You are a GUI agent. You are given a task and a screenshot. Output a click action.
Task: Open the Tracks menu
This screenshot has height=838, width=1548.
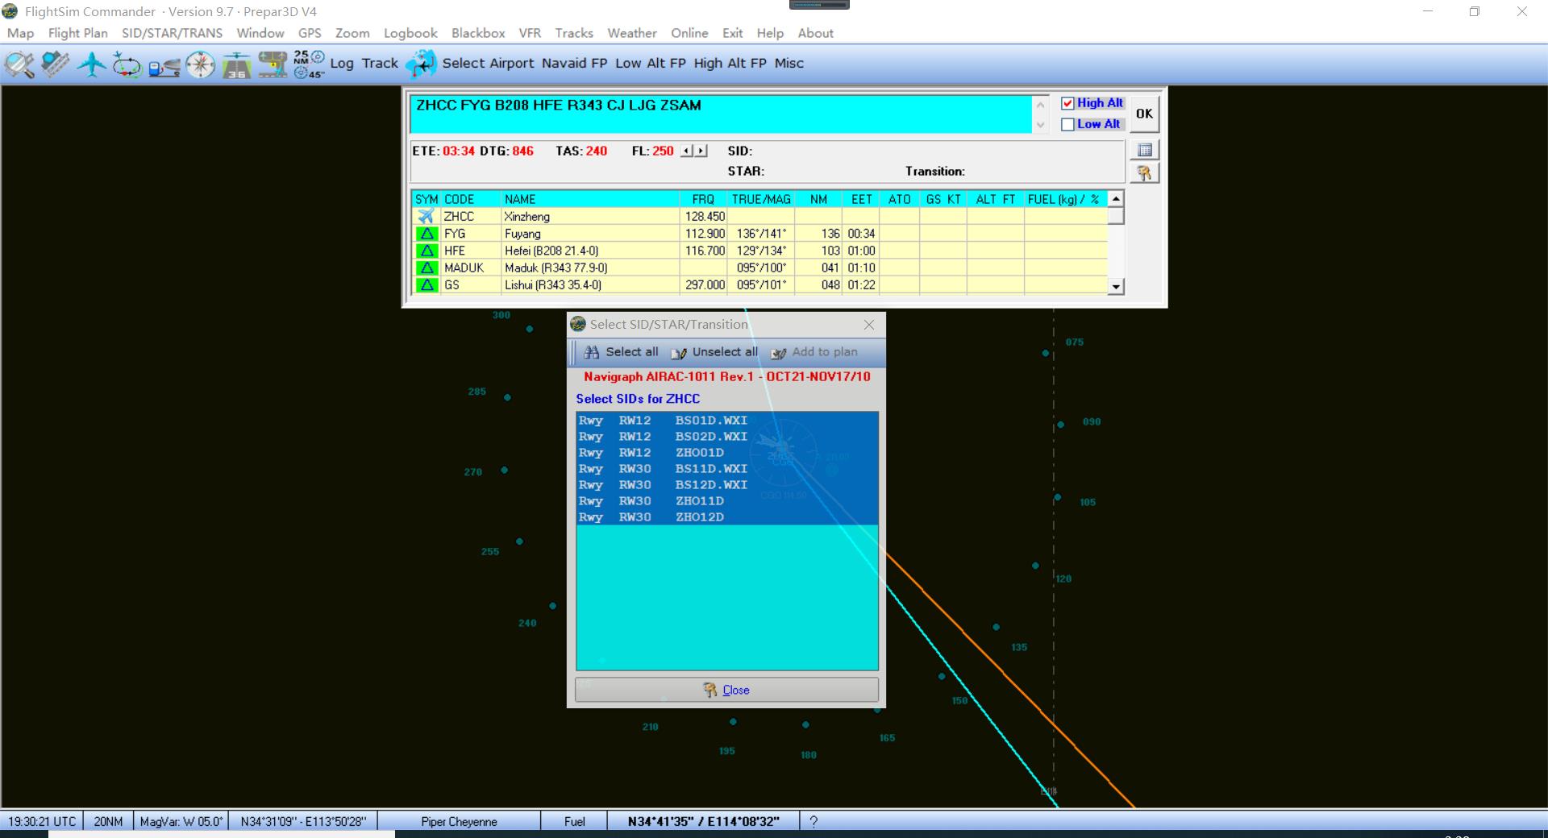pos(574,33)
